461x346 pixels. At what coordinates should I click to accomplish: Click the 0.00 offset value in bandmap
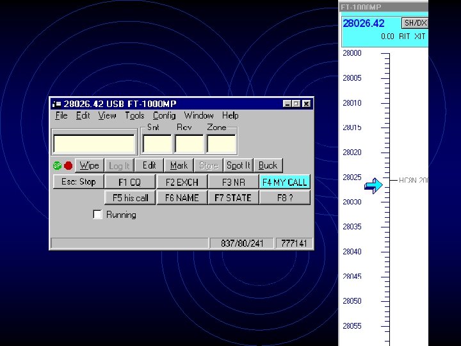click(x=387, y=37)
